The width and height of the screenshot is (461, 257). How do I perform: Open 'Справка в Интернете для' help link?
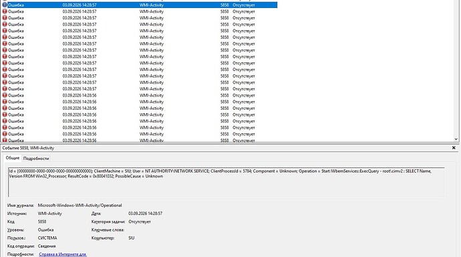pyautogui.click(x=63, y=254)
